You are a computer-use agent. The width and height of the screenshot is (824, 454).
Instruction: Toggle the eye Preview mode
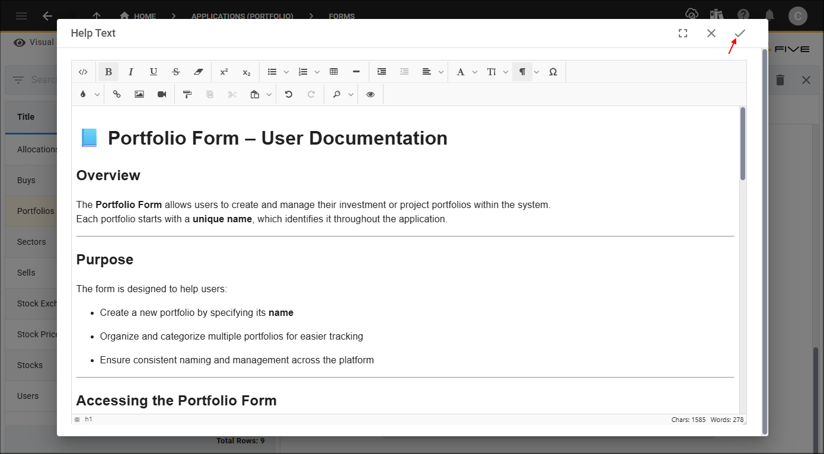(371, 94)
